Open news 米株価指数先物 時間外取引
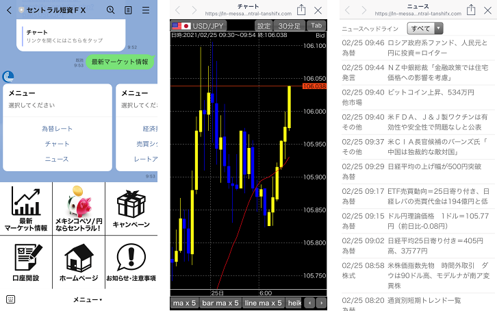The height and width of the screenshot is (311, 497). 418,275
